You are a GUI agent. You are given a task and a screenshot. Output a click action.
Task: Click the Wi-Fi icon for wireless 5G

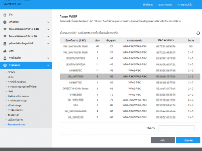5,36
